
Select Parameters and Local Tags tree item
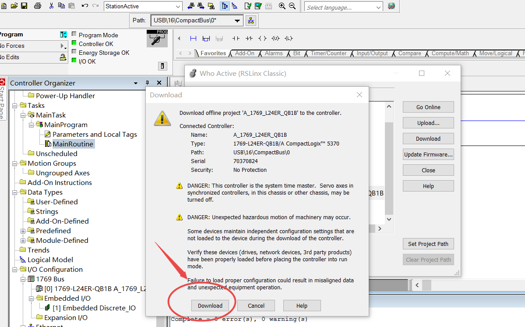click(x=95, y=135)
